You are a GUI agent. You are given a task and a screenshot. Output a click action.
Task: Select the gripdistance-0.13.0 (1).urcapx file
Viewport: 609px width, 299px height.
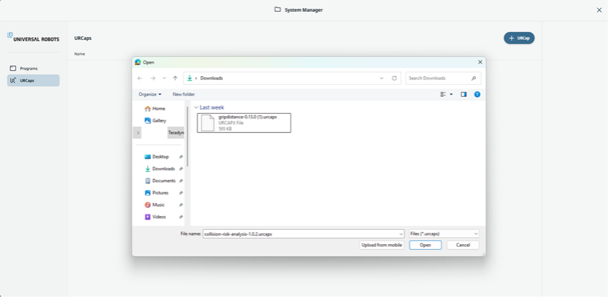pos(244,122)
